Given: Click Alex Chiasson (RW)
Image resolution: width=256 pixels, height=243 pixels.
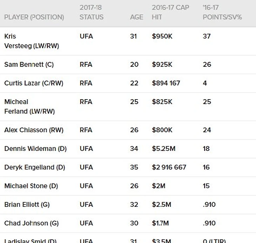Looking at the screenshot, I should (x=34, y=130).
